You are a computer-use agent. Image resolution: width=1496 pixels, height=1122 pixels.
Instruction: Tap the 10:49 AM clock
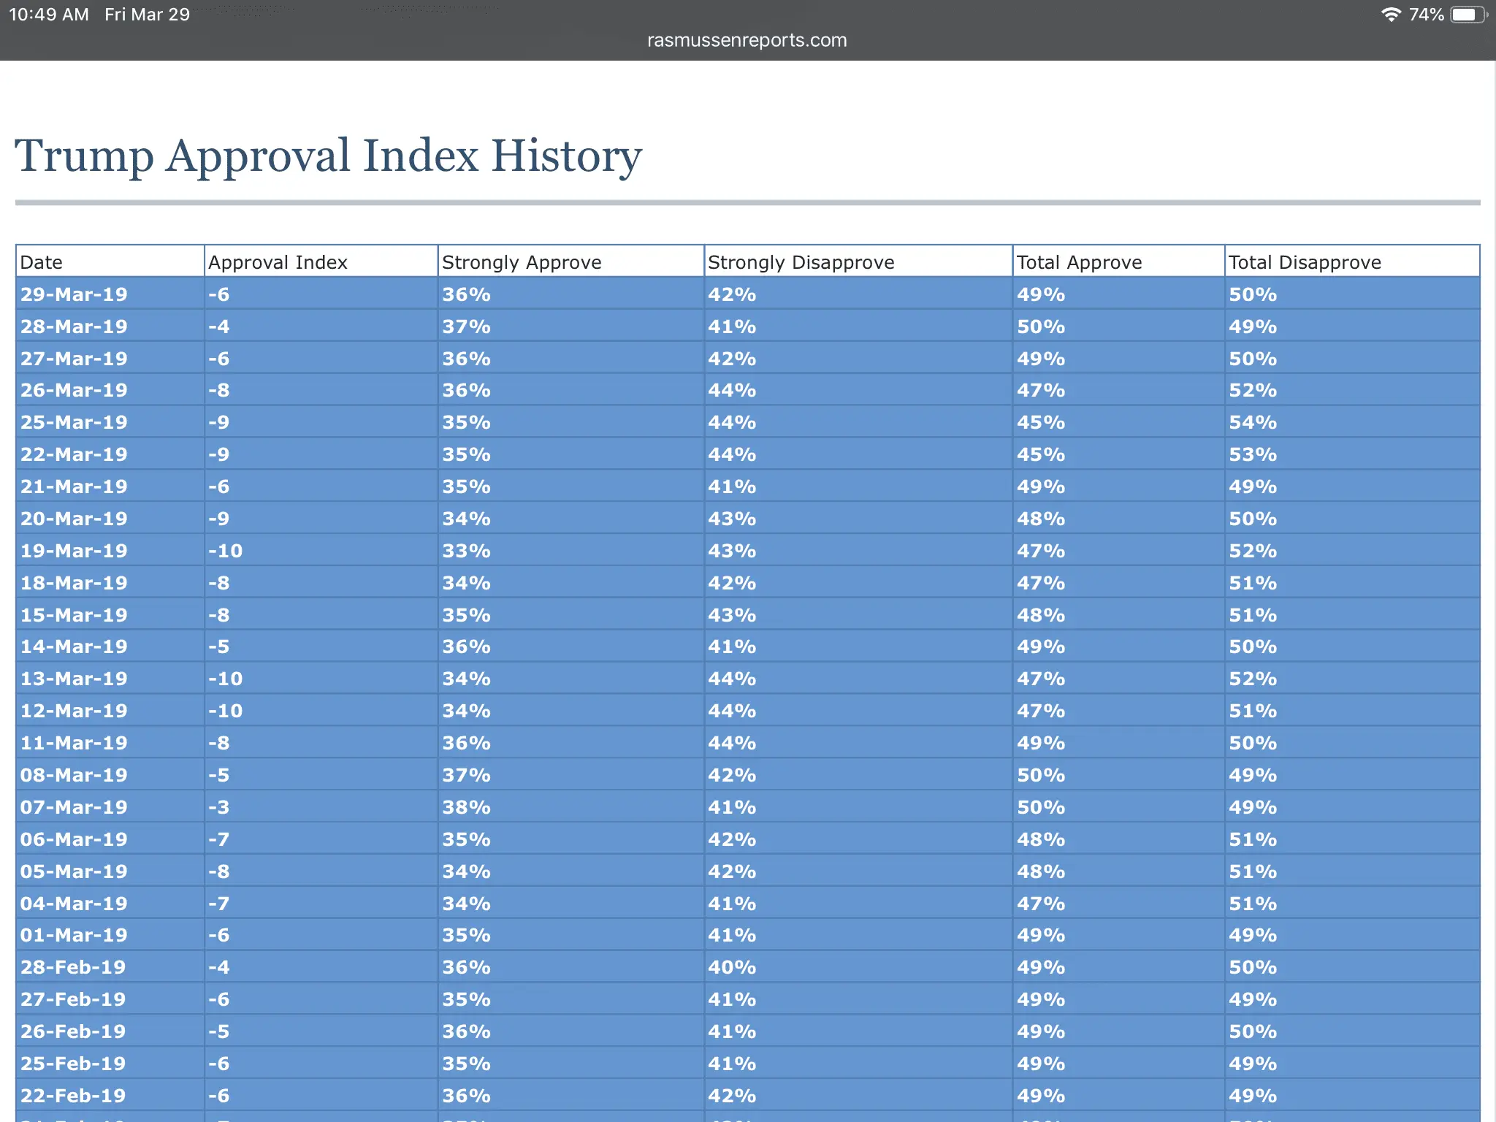[48, 15]
